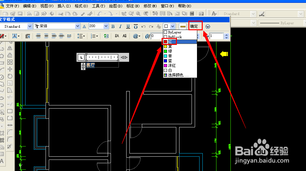Select the Move modify tool

(x=10, y=69)
